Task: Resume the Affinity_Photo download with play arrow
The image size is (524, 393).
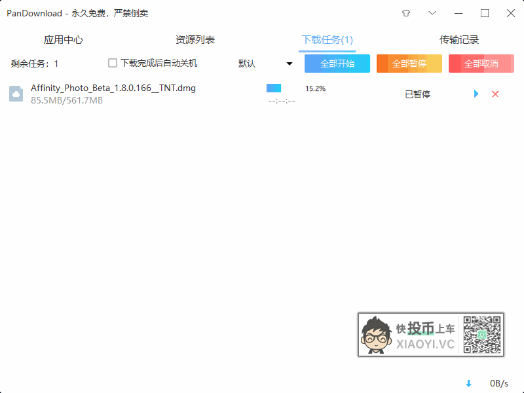Action: (x=476, y=94)
